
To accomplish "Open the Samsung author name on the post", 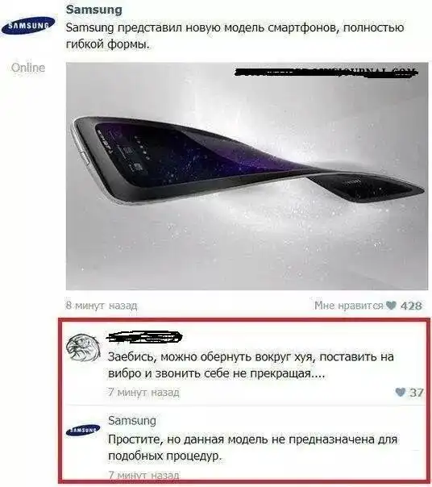I will coord(93,10).
